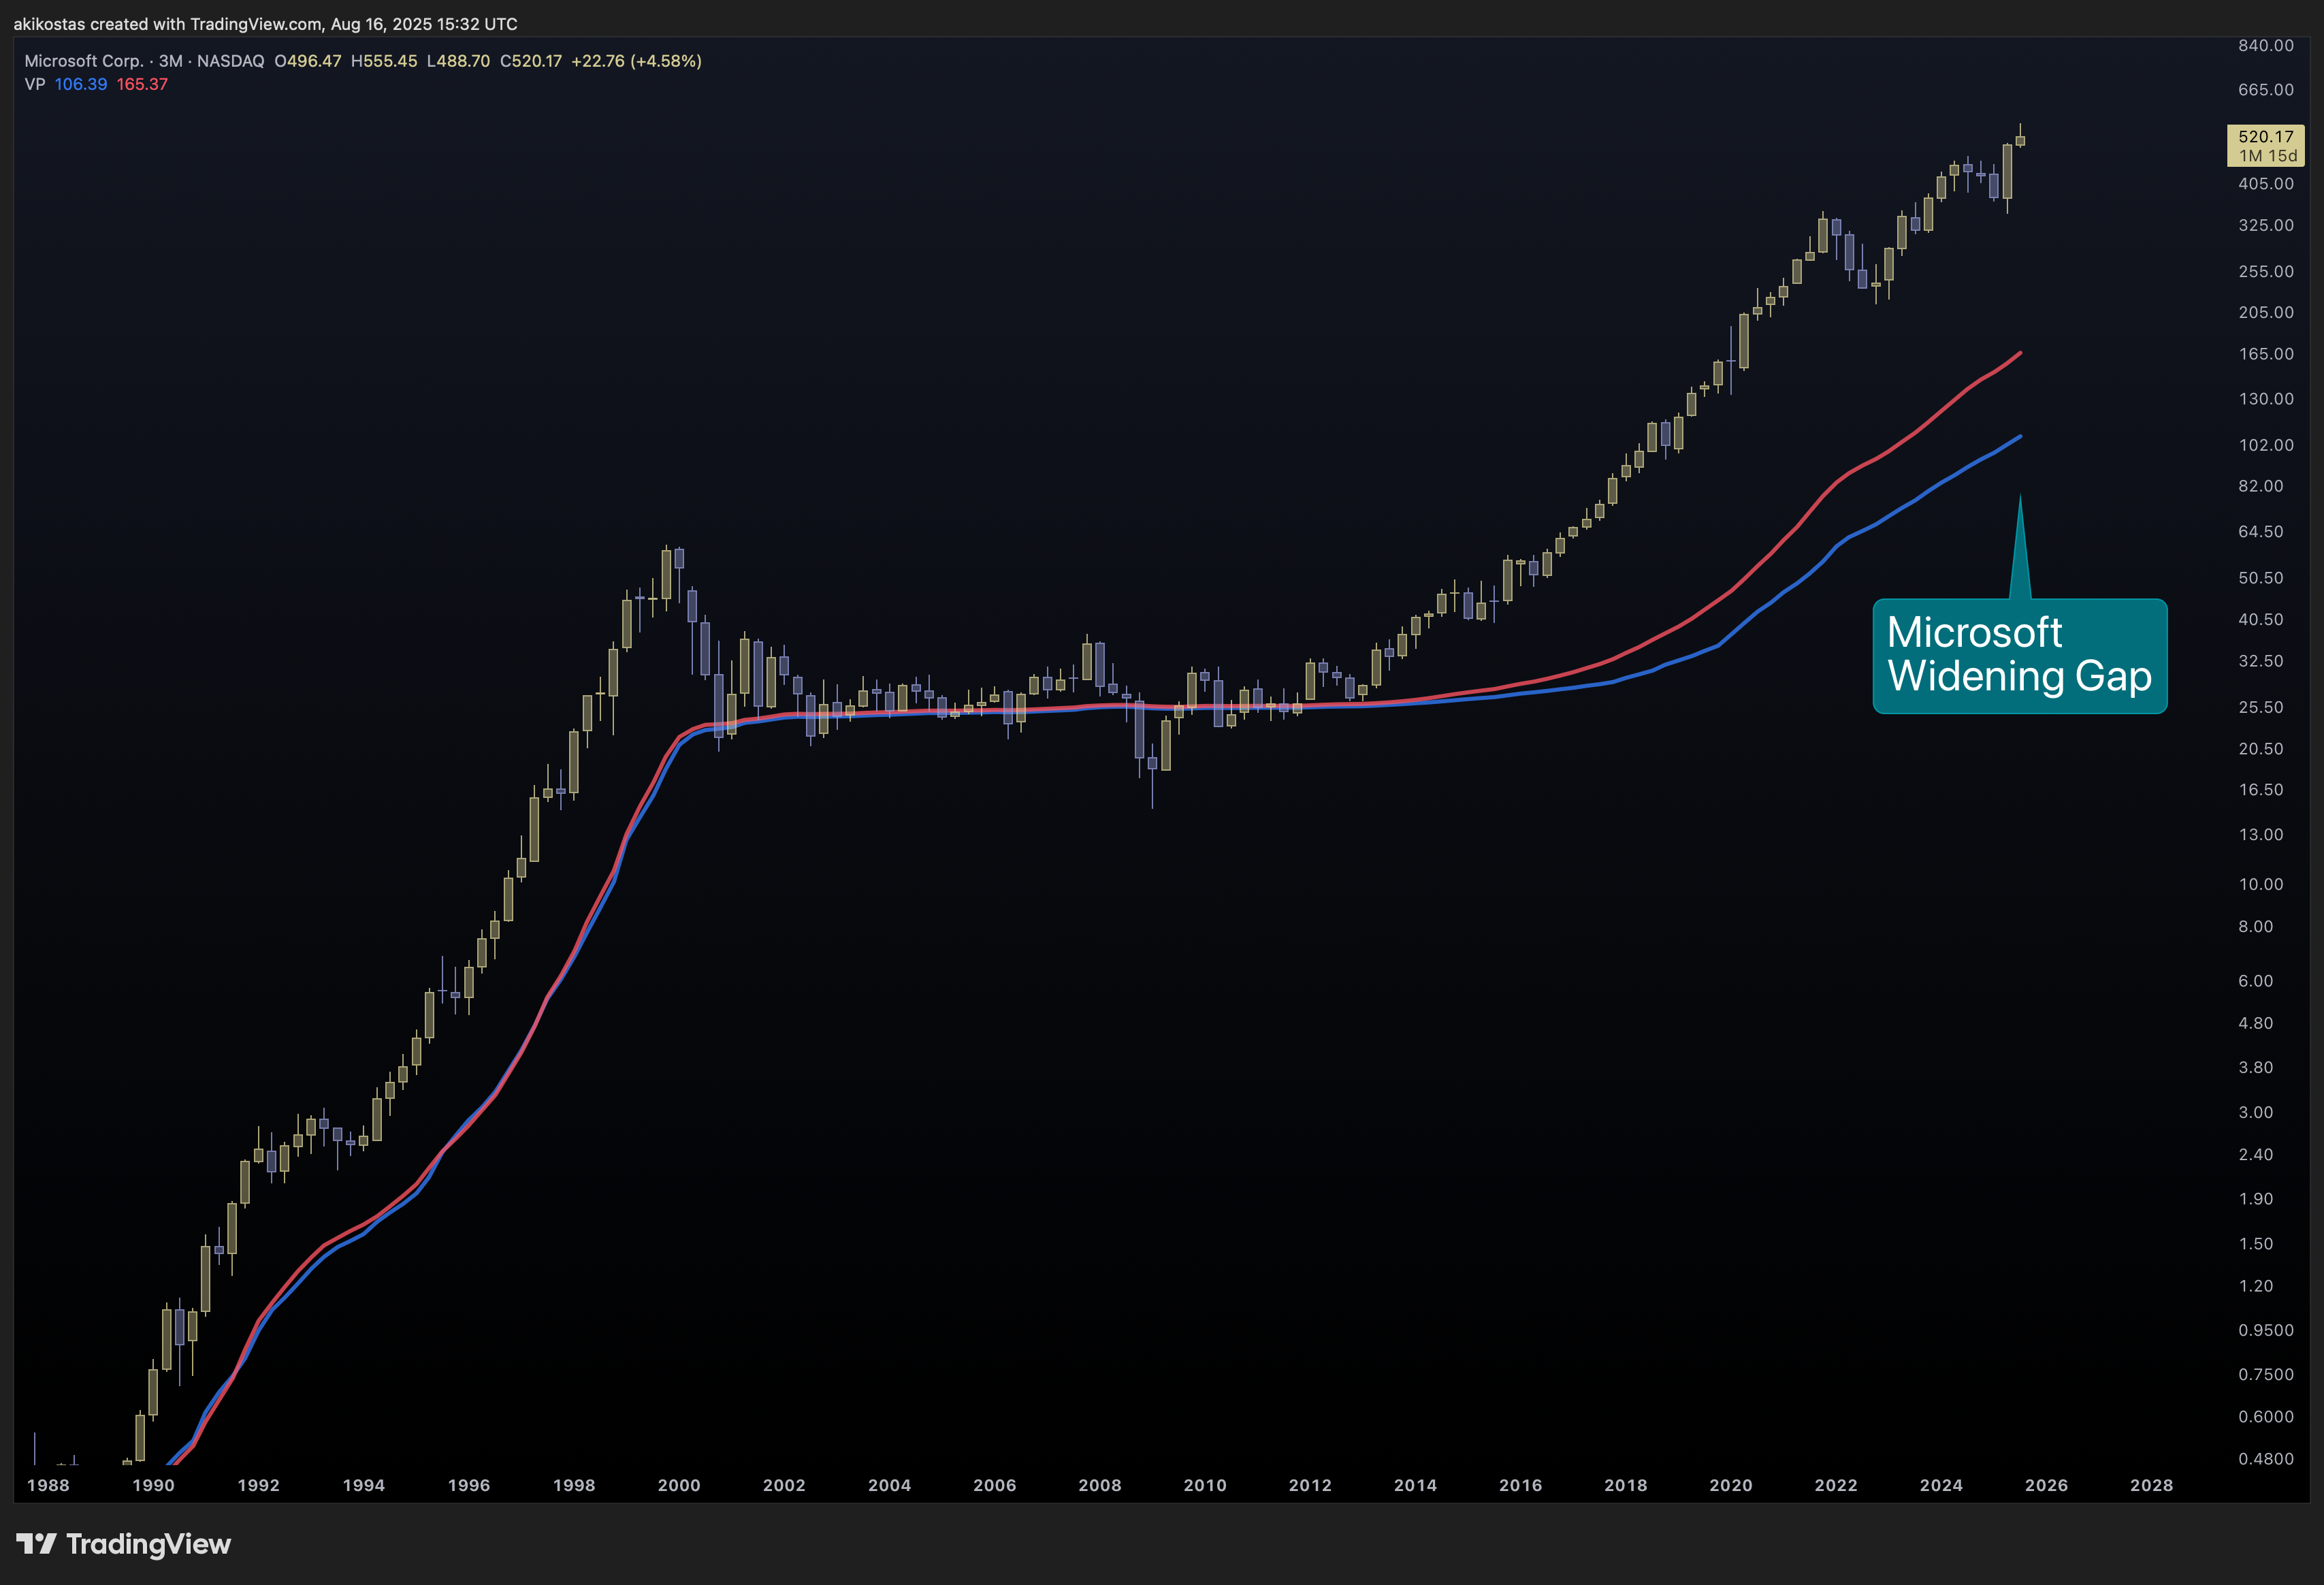Click the 665.00 price axis label
This screenshot has height=1585, width=2324.
[x=2266, y=90]
